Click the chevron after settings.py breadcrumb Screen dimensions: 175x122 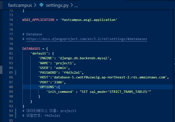click(72, 5)
